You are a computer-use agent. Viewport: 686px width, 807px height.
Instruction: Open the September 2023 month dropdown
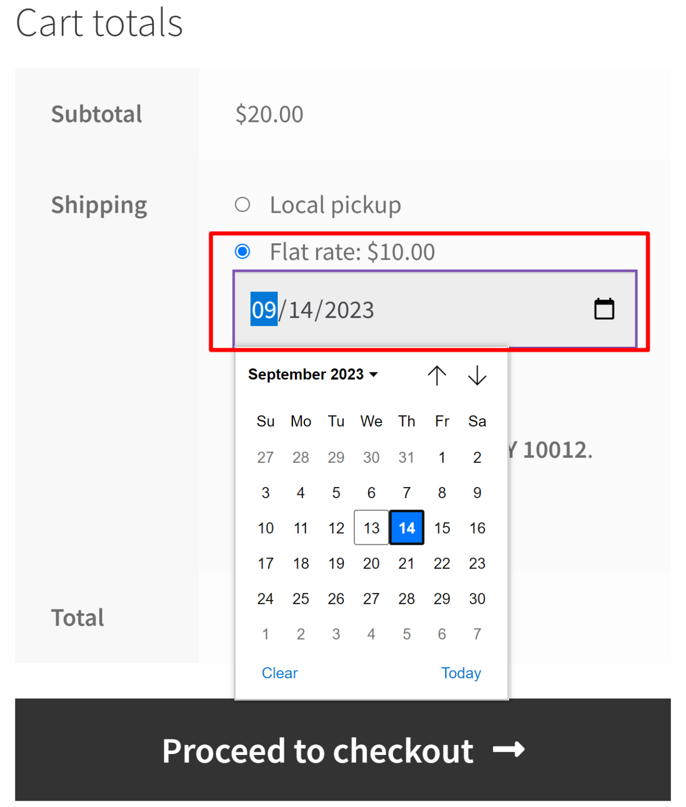tap(305, 374)
